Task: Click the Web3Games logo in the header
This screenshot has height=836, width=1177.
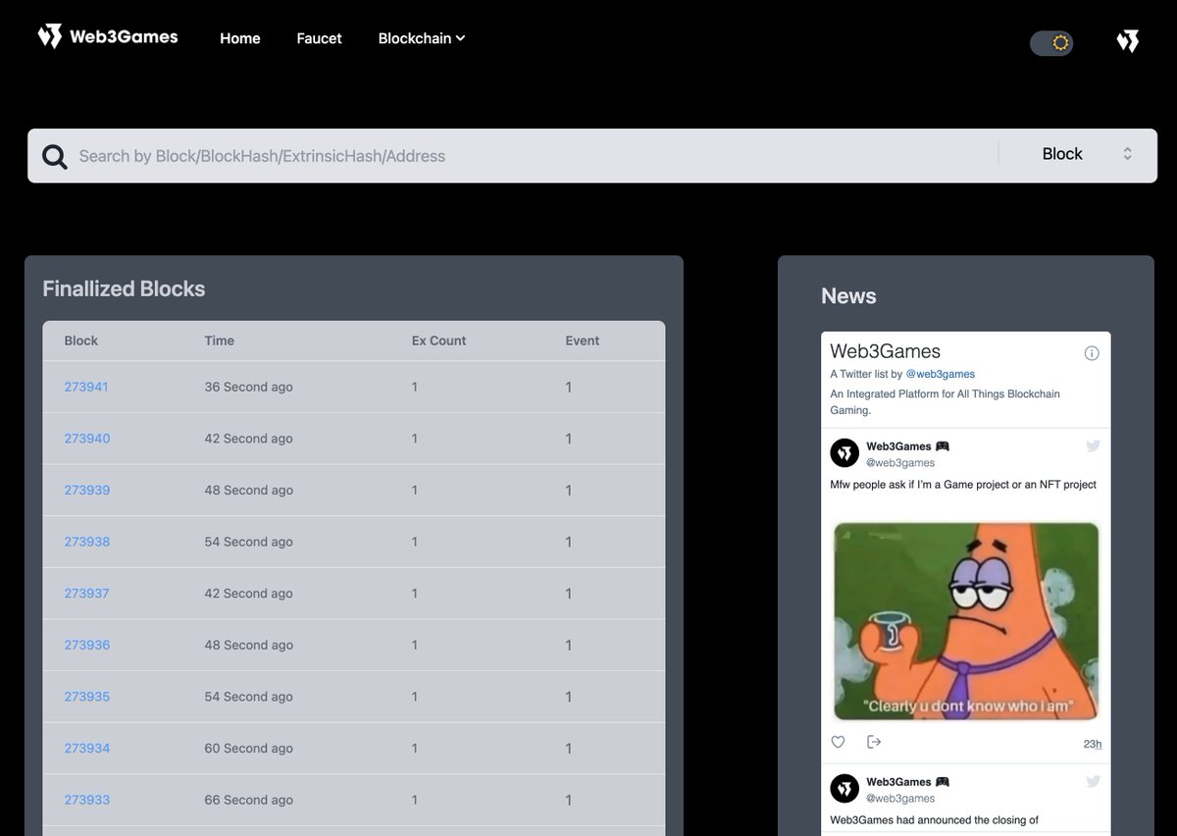Action: pyautogui.click(x=108, y=37)
